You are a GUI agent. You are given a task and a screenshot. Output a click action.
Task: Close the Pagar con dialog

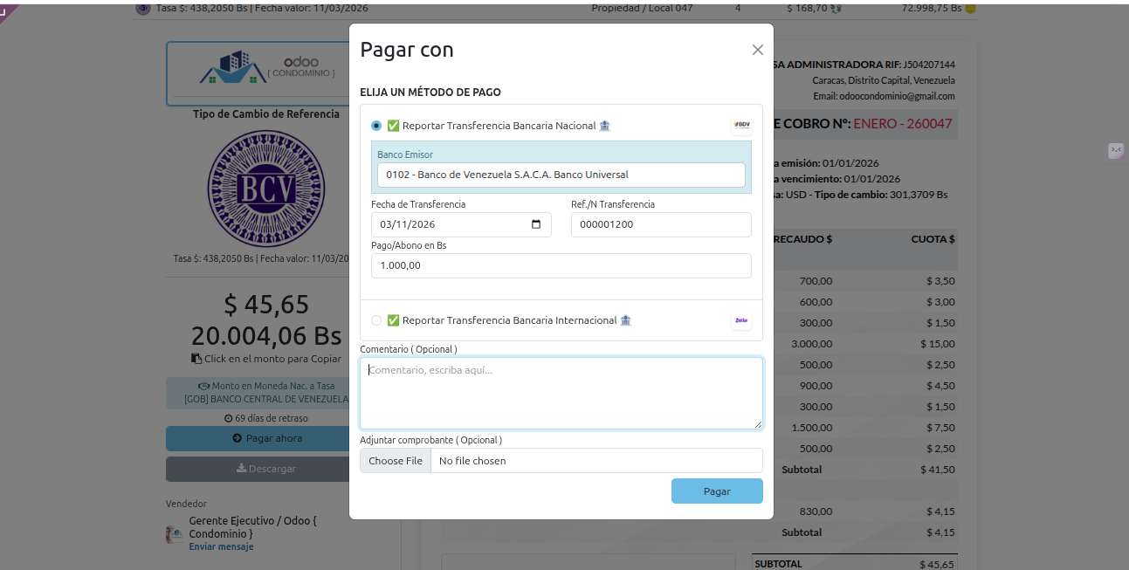pyautogui.click(x=757, y=50)
